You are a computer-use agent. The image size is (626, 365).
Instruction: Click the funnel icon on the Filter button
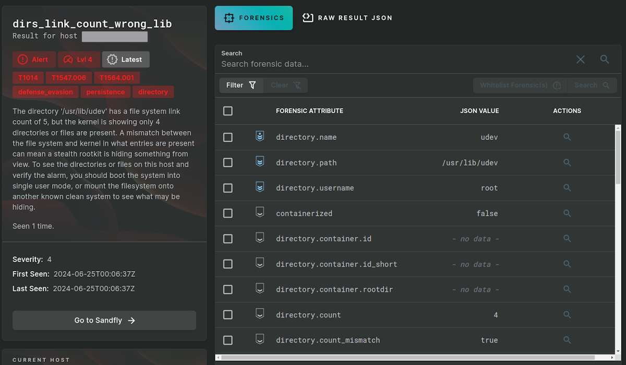click(252, 85)
